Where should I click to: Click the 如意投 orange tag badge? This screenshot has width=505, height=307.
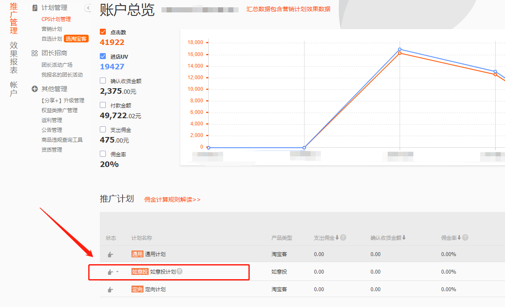coord(140,271)
